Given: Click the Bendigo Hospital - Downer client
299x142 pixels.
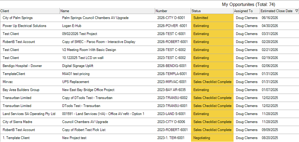Looking at the screenshot, I should pos(22,66).
